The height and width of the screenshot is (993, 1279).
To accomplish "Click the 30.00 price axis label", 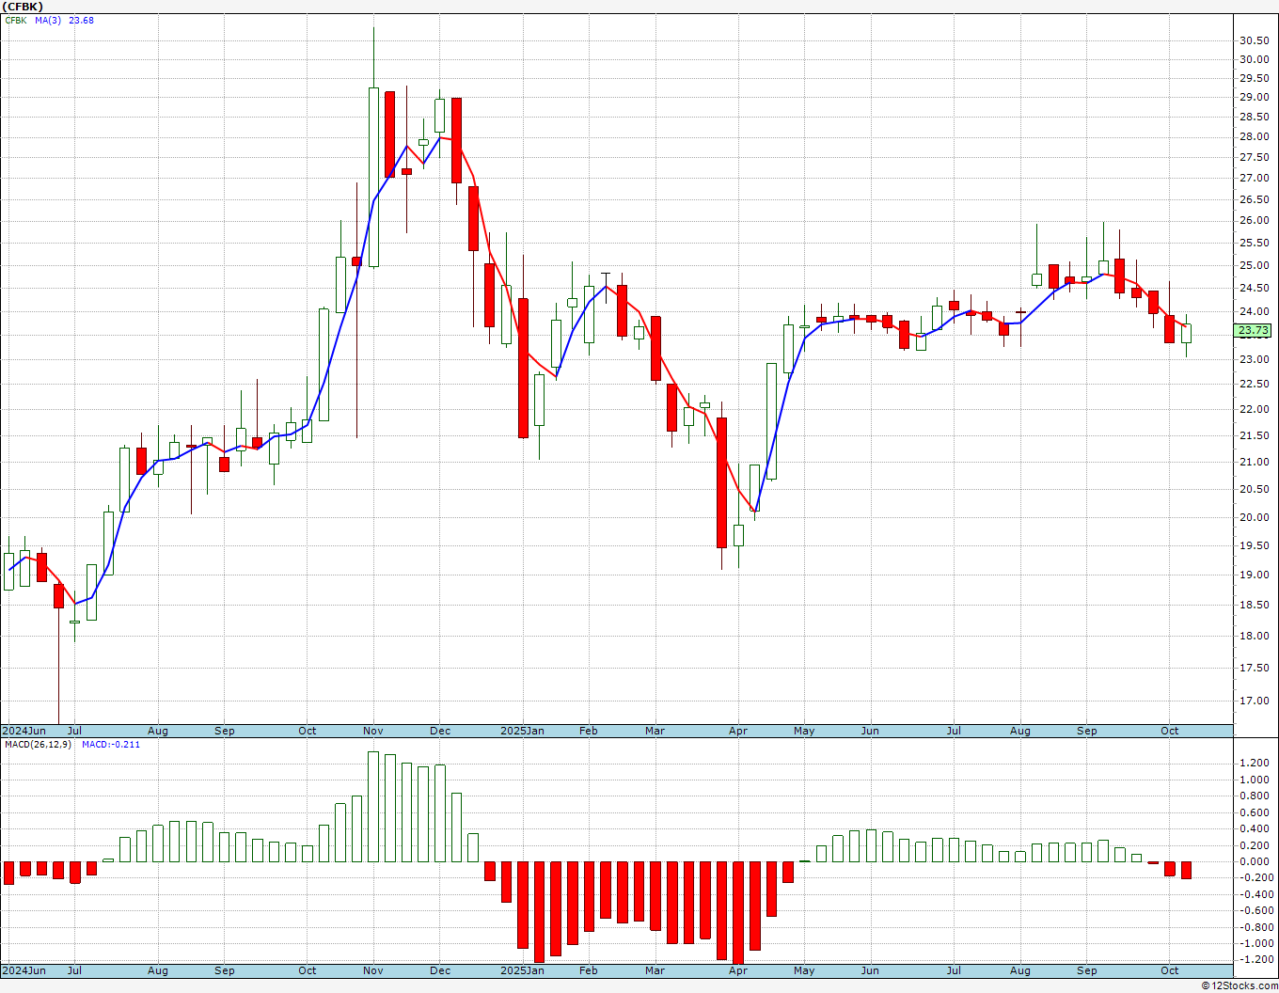I will pos(1253,59).
